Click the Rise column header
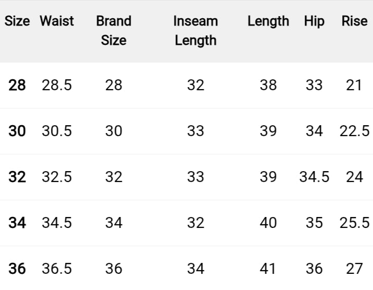This screenshot has height=290, width=373. pos(354,21)
